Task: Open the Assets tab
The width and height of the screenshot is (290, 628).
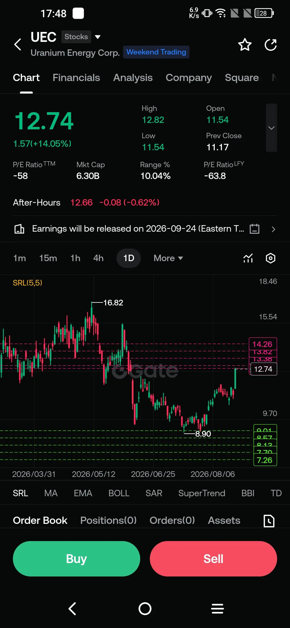Action: click(224, 520)
